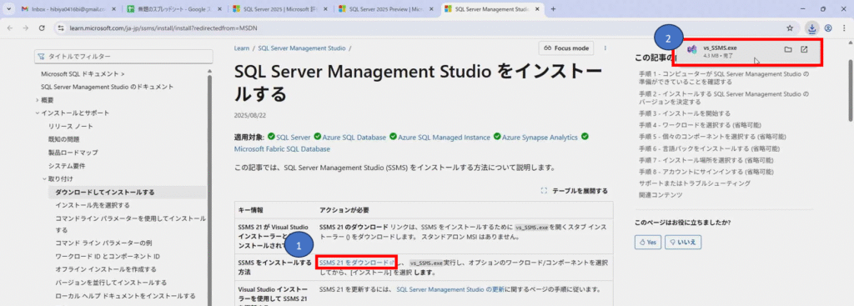The width and height of the screenshot is (854, 306).
Task: Show vs_SSMS.exe in folder
Action: (787, 49)
